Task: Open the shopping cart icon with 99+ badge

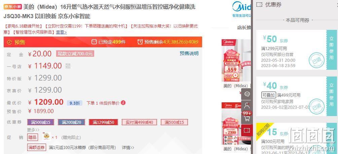Action: [x=247, y=117]
